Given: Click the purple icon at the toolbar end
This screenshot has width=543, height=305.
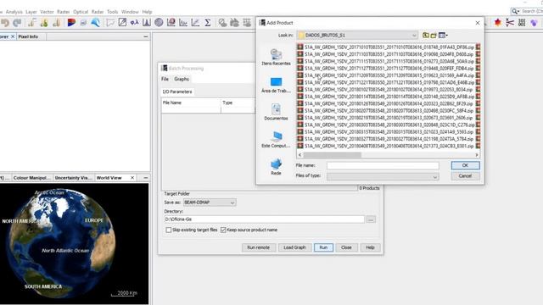Looking at the screenshot, I should tap(534, 23).
